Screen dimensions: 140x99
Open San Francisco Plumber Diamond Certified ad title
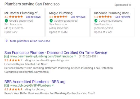[x=56, y=53]
